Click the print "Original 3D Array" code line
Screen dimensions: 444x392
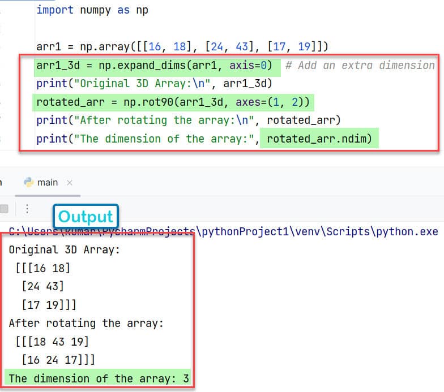(x=154, y=84)
